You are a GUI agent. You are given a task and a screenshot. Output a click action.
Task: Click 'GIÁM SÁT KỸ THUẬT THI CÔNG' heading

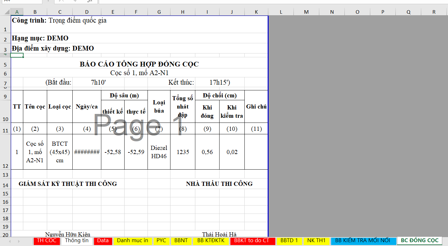(x=68, y=184)
